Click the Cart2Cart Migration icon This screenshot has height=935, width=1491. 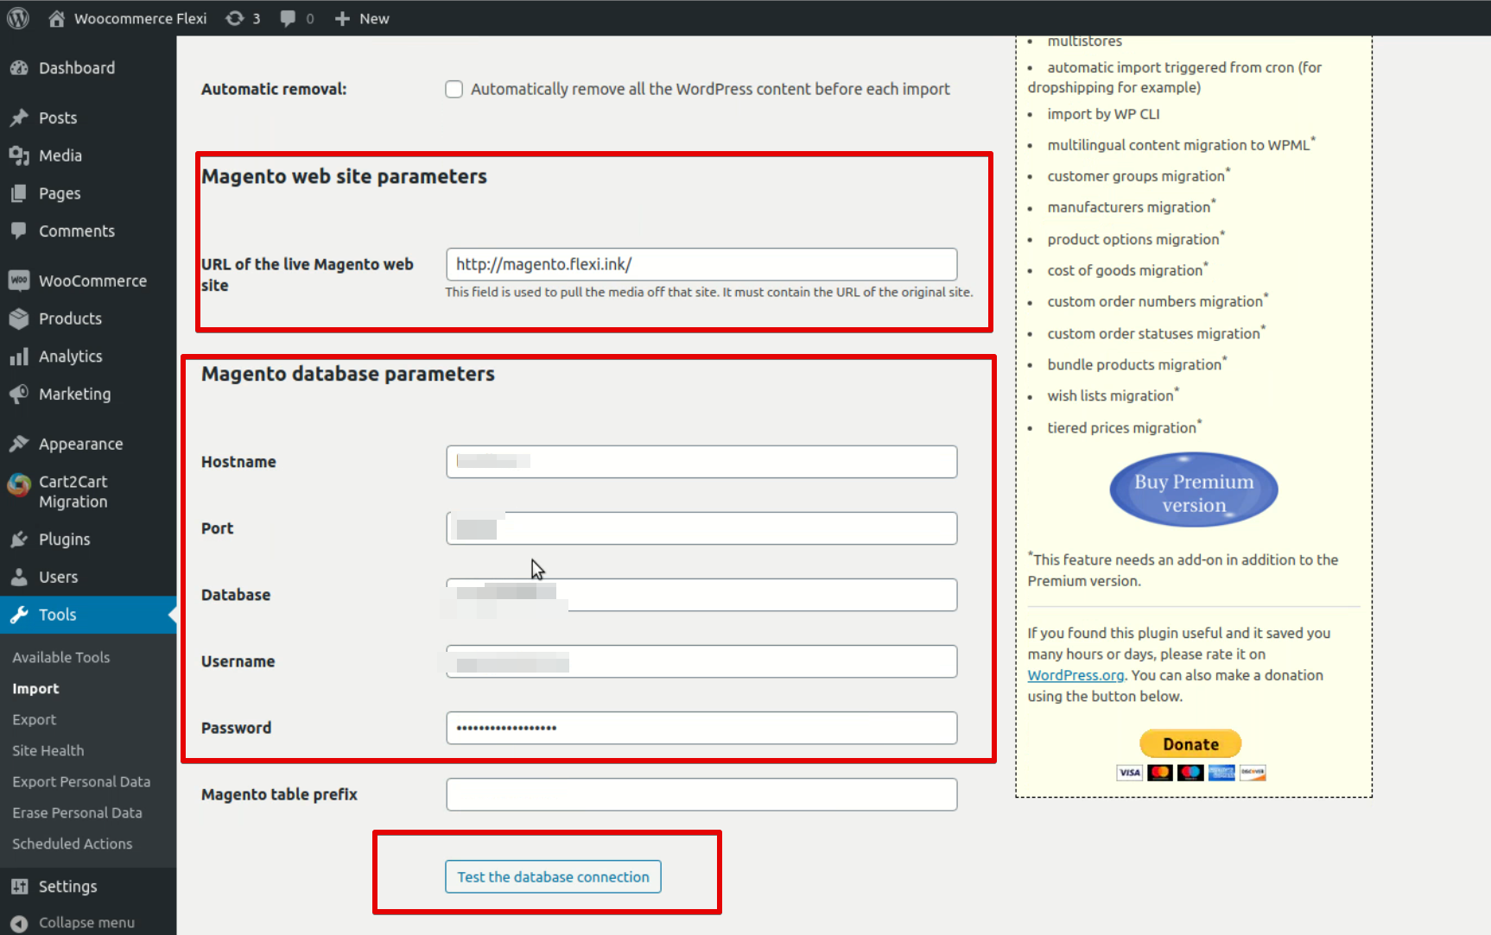(19, 484)
